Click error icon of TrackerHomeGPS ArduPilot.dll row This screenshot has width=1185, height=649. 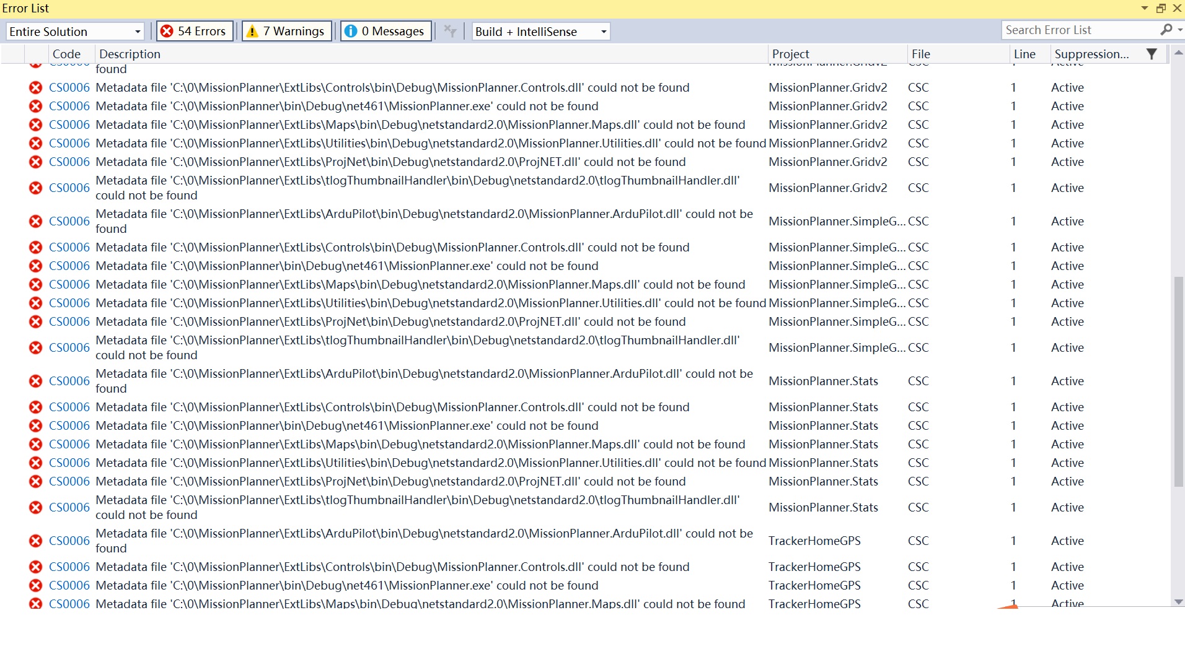(x=36, y=541)
